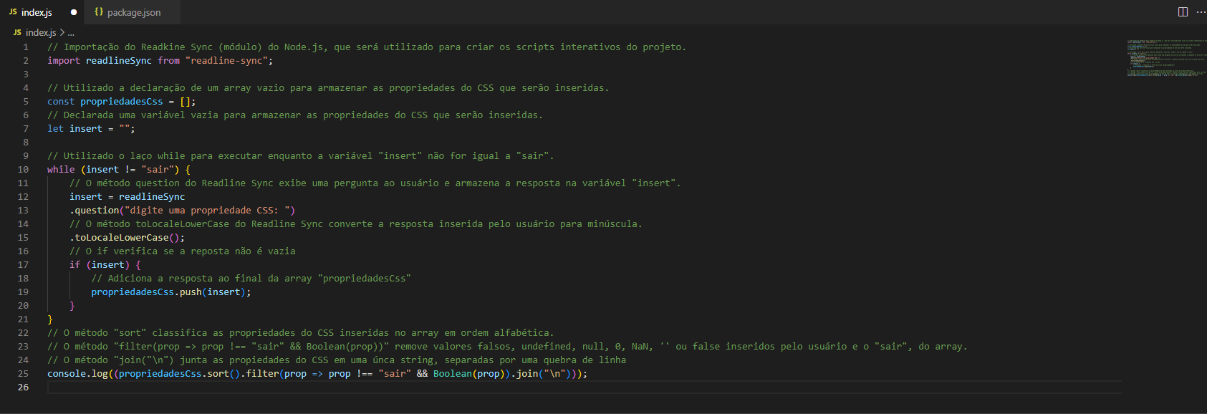The height and width of the screenshot is (414, 1207).
Task: Click the let keyword on line 7
Action: [x=55, y=129]
